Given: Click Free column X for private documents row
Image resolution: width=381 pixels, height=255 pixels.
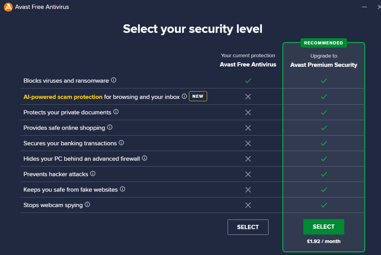Looking at the screenshot, I should coord(248,112).
